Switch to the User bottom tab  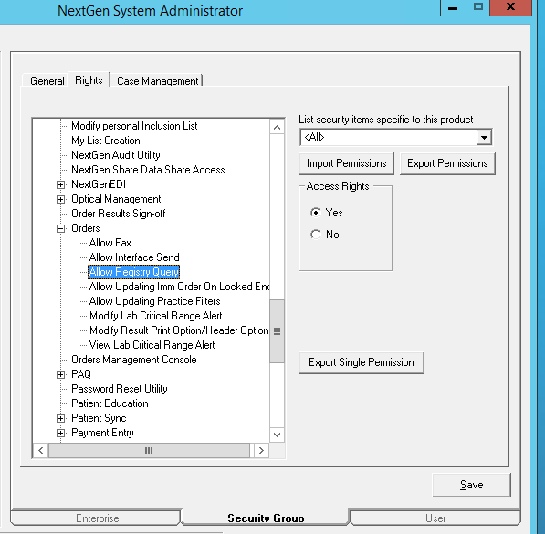pyautogui.click(x=435, y=518)
